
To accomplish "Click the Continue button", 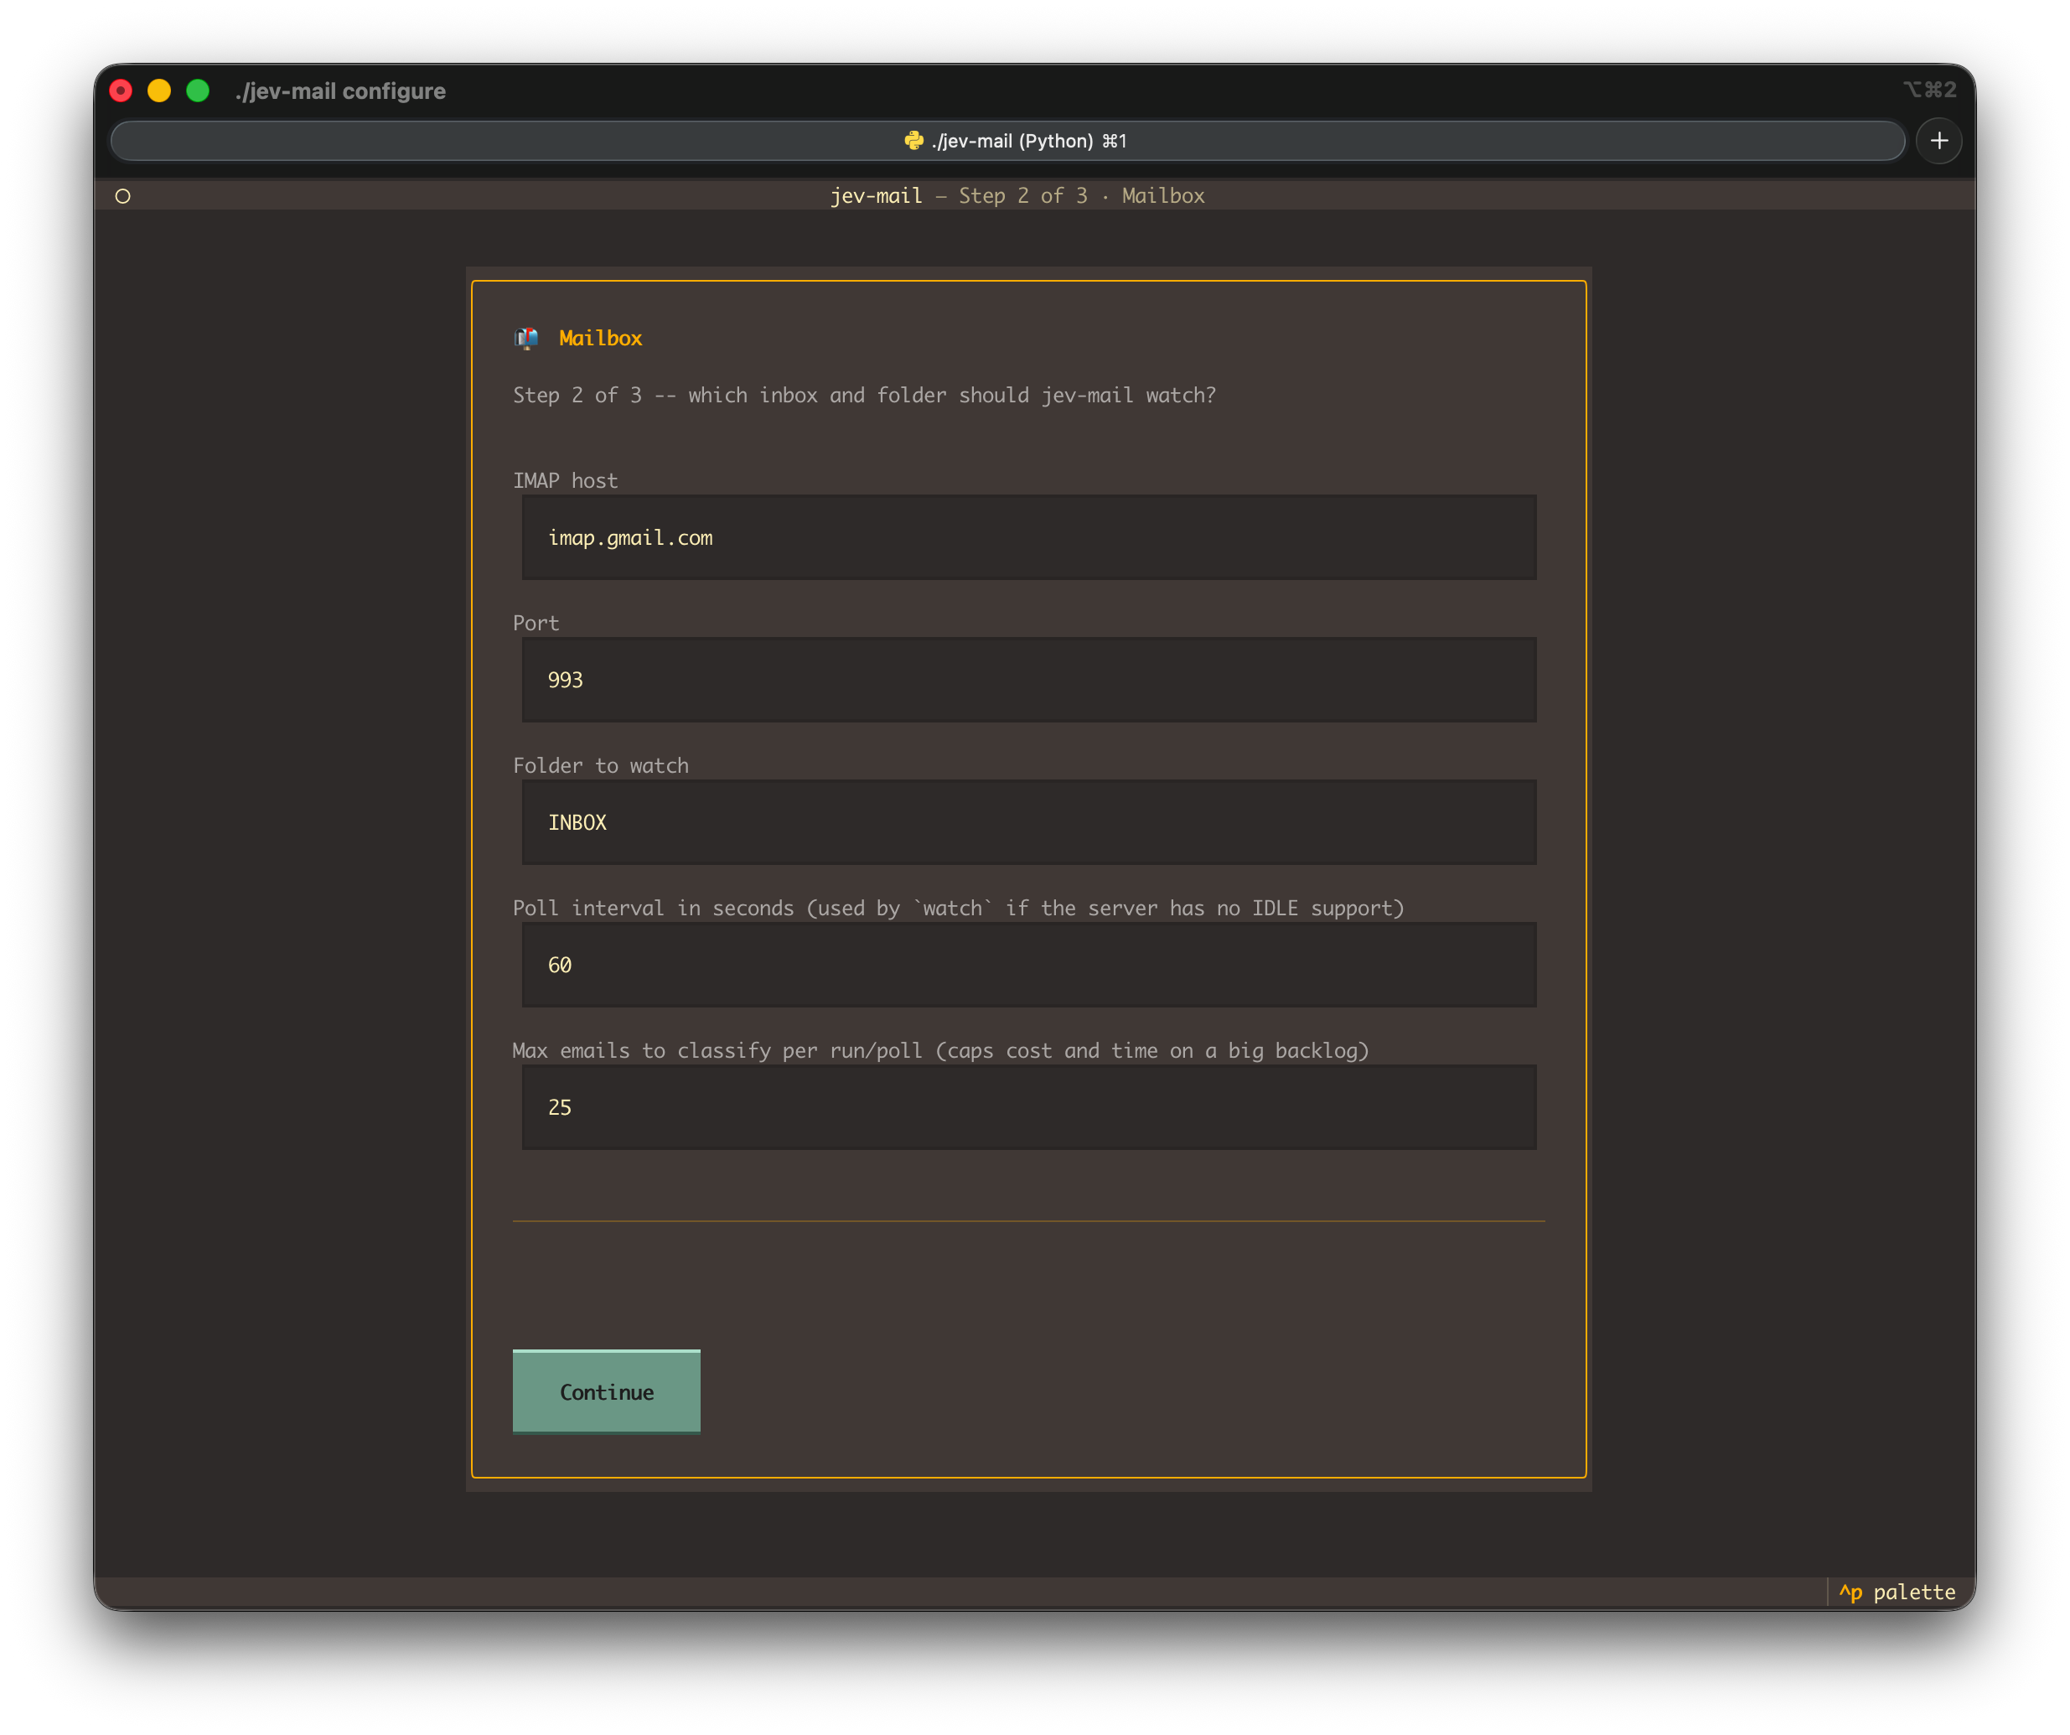I will [606, 1391].
